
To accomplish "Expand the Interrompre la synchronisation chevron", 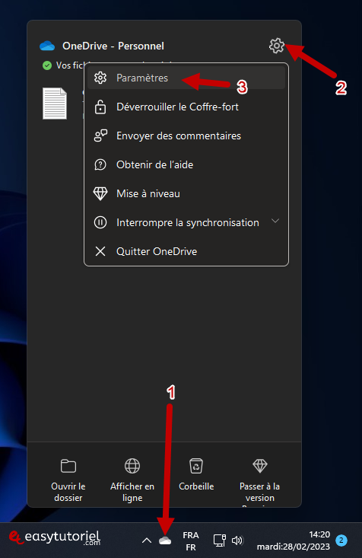I will pyautogui.click(x=275, y=221).
